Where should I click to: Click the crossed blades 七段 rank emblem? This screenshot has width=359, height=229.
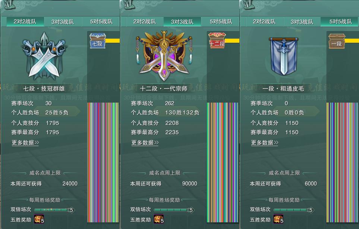click(44, 56)
